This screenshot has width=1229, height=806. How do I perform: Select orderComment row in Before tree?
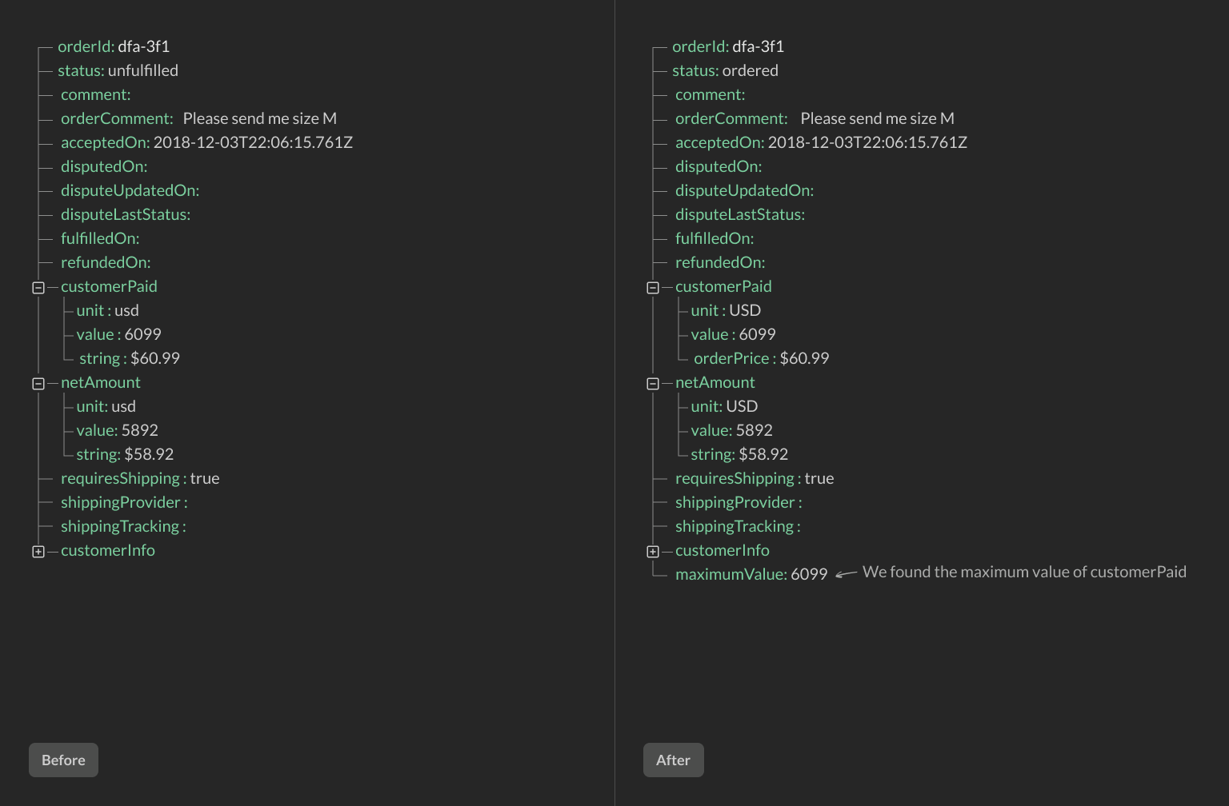[x=198, y=118]
